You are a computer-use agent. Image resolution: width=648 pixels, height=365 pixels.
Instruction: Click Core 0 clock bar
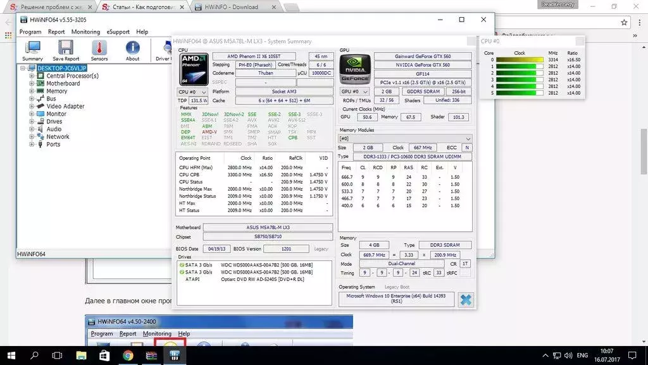[x=520, y=60]
